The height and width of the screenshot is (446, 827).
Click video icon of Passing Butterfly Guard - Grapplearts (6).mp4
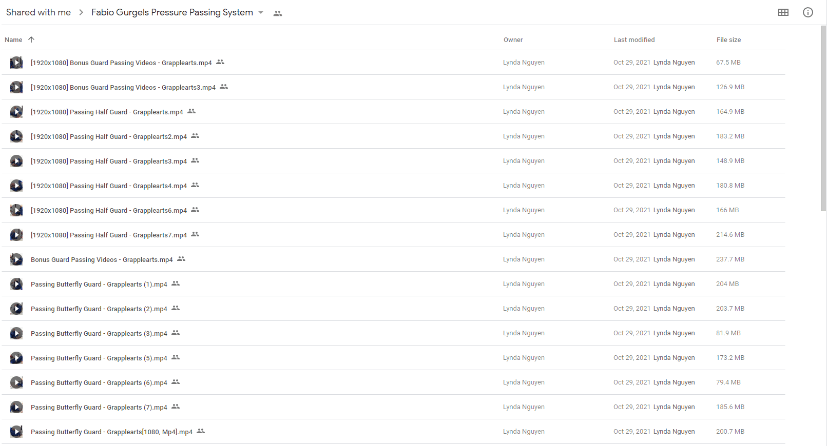pyautogui.click(x=16, y=382)
